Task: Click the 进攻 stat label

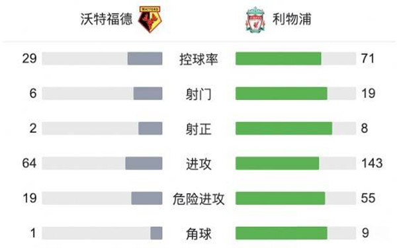Action: tap(198, 164)
